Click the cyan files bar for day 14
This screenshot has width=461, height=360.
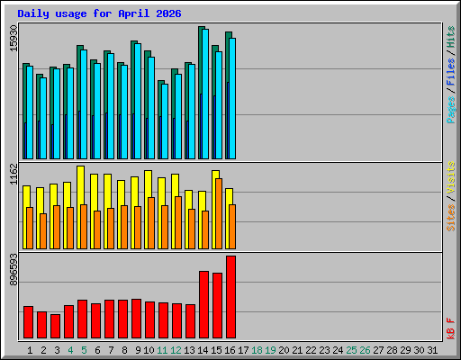(205, 94)
